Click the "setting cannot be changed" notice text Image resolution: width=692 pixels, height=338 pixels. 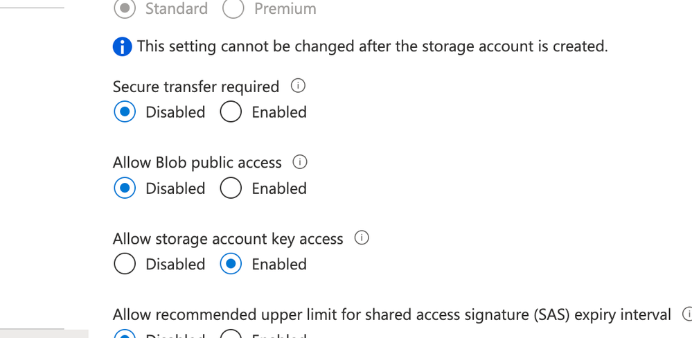click(x=372, y=47)
